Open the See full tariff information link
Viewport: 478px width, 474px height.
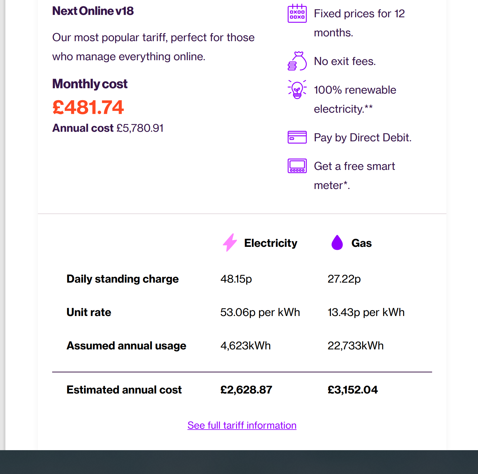pyautogui.click(x=242, y=425)
